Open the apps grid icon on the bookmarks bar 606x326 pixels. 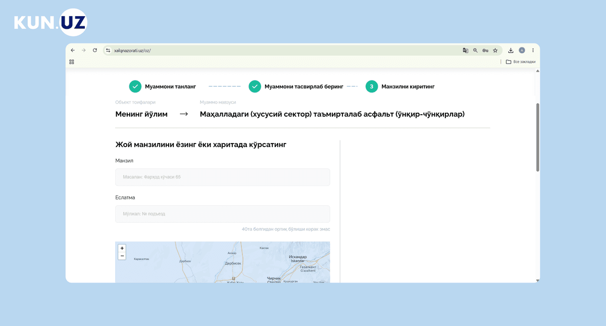click(72, 62)
